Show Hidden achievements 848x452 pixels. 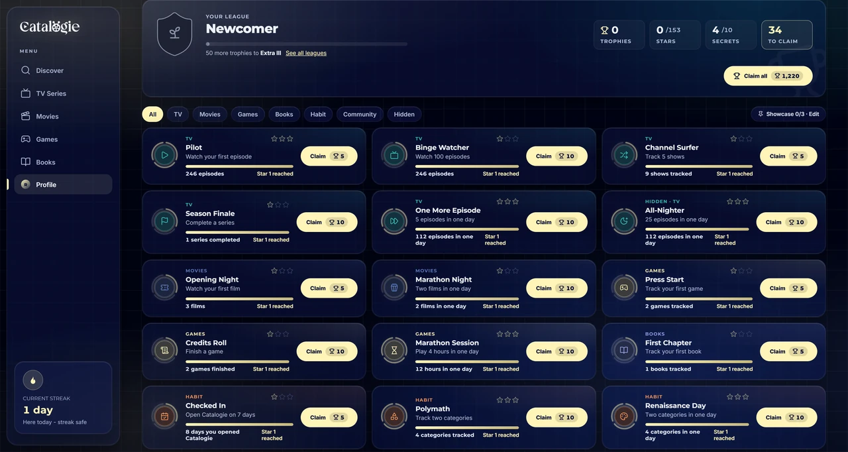point(404,114)
